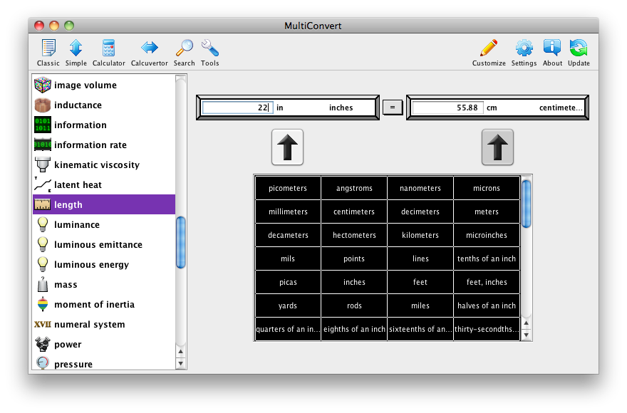Viewport: 627px width, 413px height.
Task: Select information category
Action: tap(104, 125)
